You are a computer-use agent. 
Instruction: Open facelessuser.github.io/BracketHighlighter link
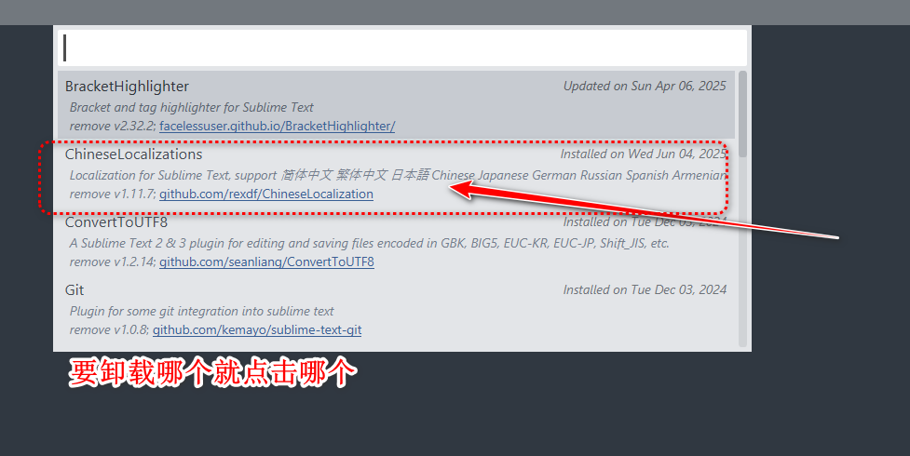coord(277,126)
